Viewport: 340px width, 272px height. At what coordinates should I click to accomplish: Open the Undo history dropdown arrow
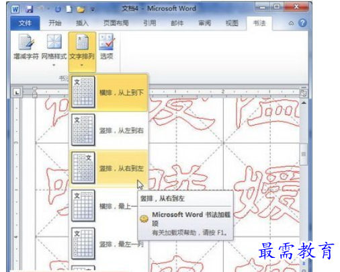(48, 9)
